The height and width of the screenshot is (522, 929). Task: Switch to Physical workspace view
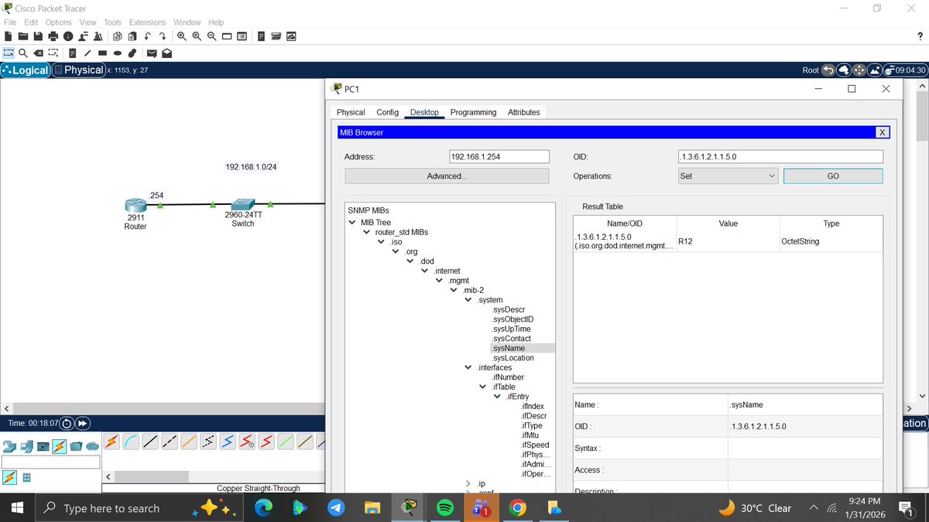(77, 70)
